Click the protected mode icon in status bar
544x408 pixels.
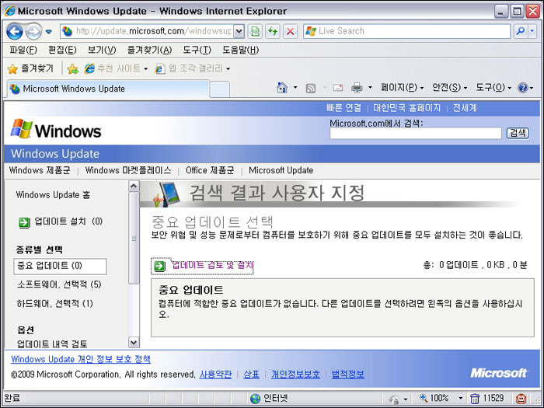tap(395, 399)
